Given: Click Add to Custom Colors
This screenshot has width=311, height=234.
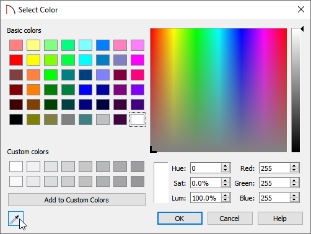Looking at the screenshot, I should [x=77, y=200].
